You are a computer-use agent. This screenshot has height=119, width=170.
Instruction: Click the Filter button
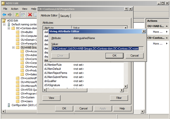click(x=119, y=98)
